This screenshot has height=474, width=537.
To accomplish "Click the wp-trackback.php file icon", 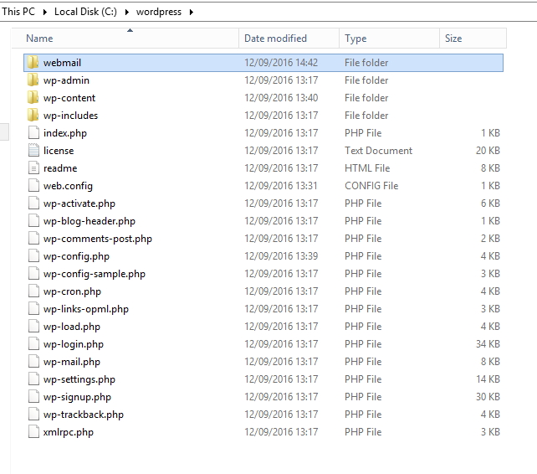I will coord(33,415).
